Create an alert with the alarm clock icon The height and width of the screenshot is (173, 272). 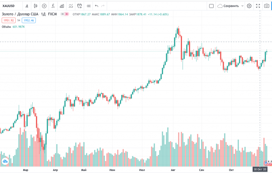pos(80,6)
